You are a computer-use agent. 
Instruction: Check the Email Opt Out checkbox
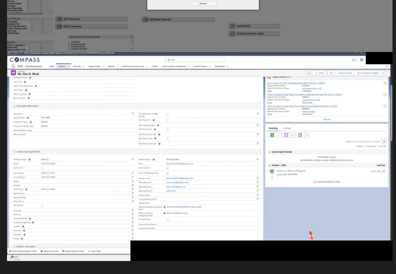point(168,167)
